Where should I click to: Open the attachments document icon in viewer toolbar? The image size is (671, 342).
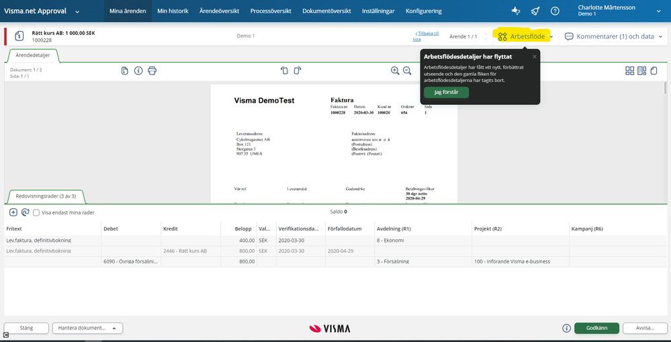click(x=124, y=71)
